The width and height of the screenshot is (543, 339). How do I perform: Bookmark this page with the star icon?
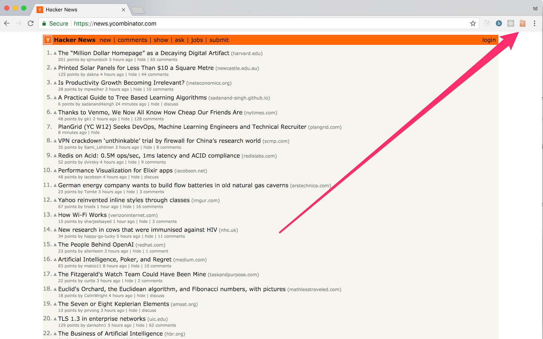[x=473, y=24]
